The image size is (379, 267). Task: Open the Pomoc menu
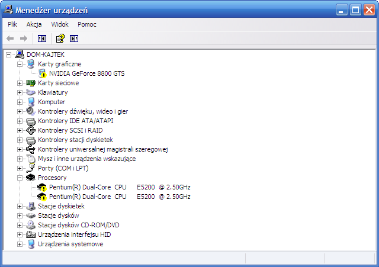pyautogui.click(x=87, y=24)
